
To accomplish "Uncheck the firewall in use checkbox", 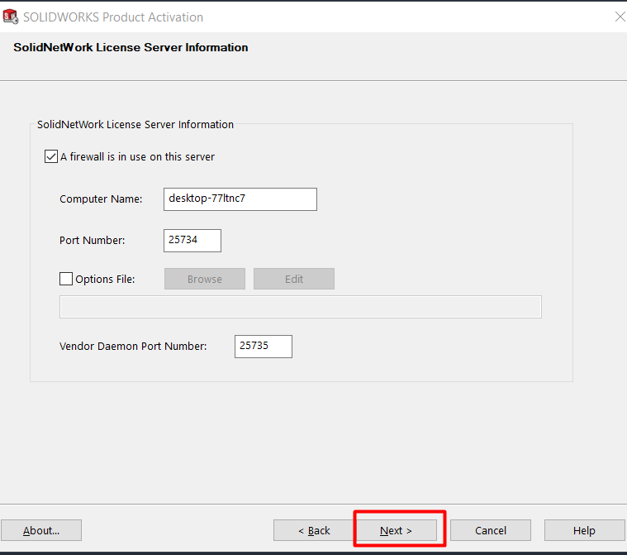I will (x=51, y=156).
